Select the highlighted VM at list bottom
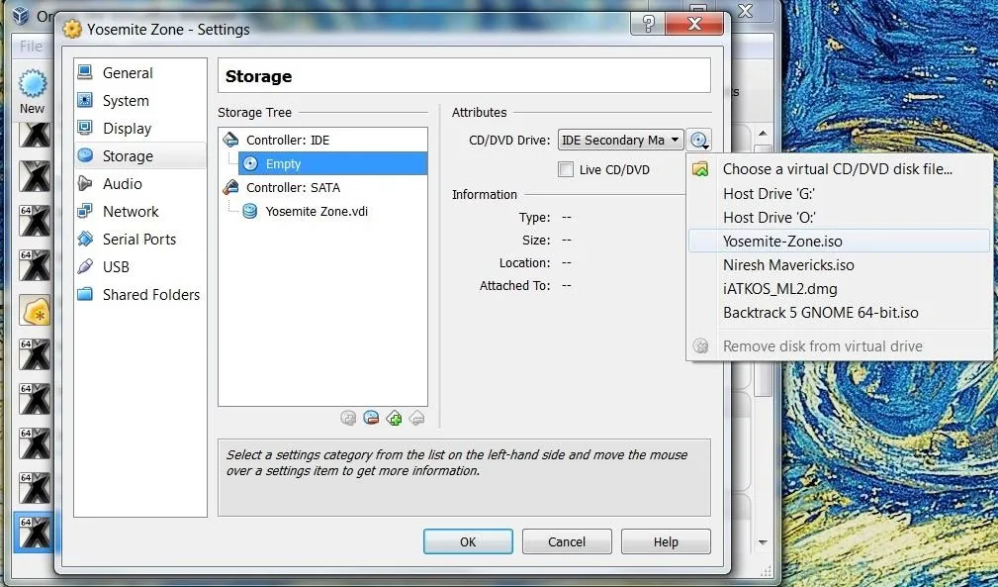This screenshot has height=587, width=998. 35,533
